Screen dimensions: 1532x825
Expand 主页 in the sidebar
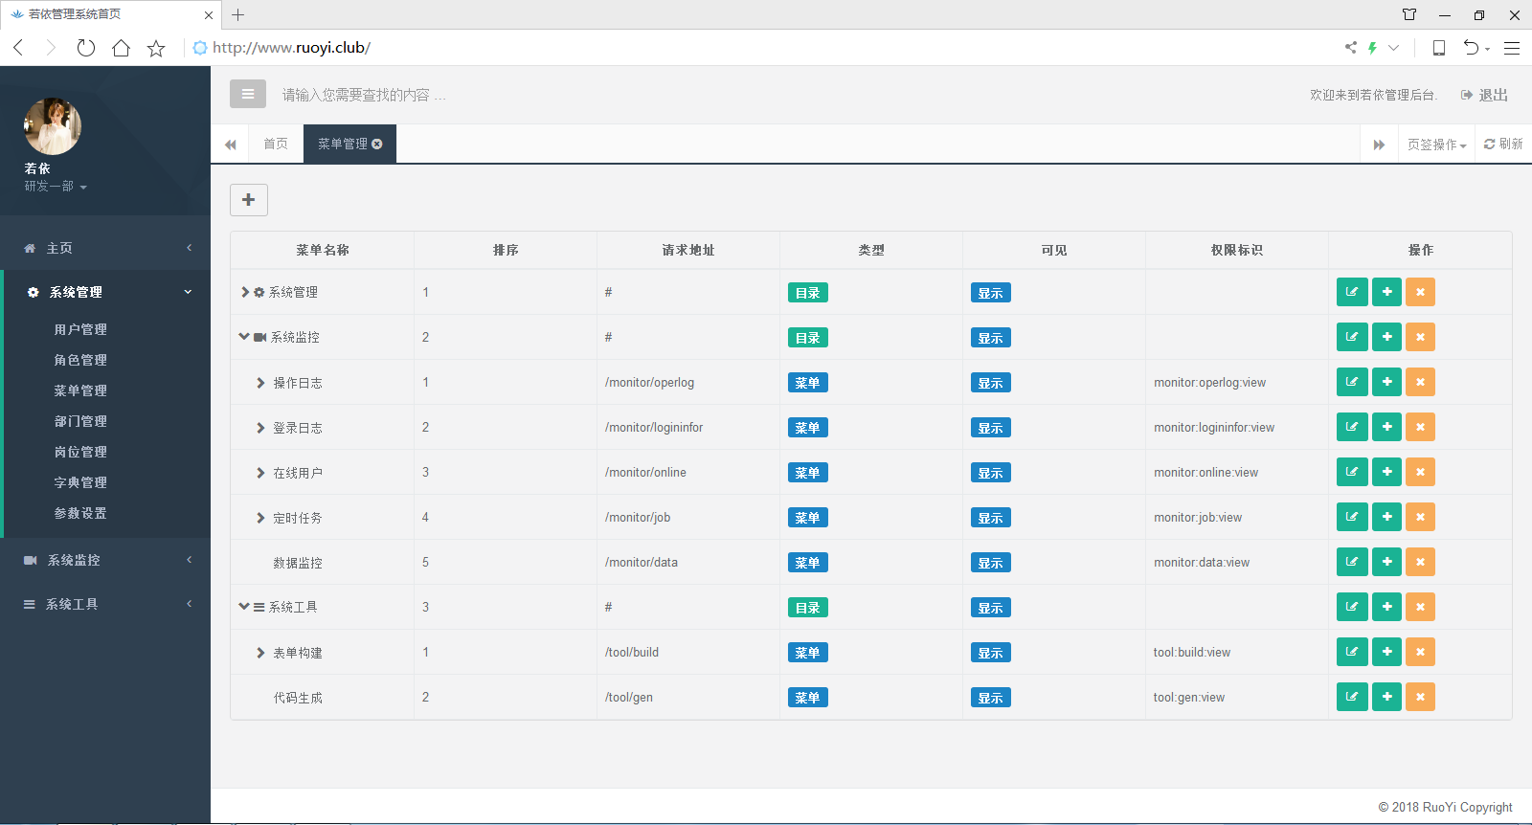click(105, 248)
